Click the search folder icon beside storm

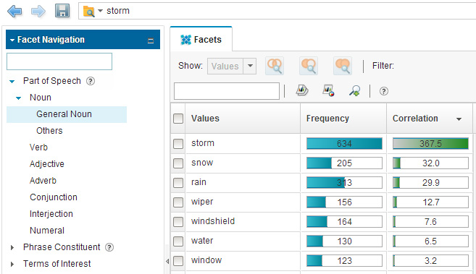pos(88,11)
